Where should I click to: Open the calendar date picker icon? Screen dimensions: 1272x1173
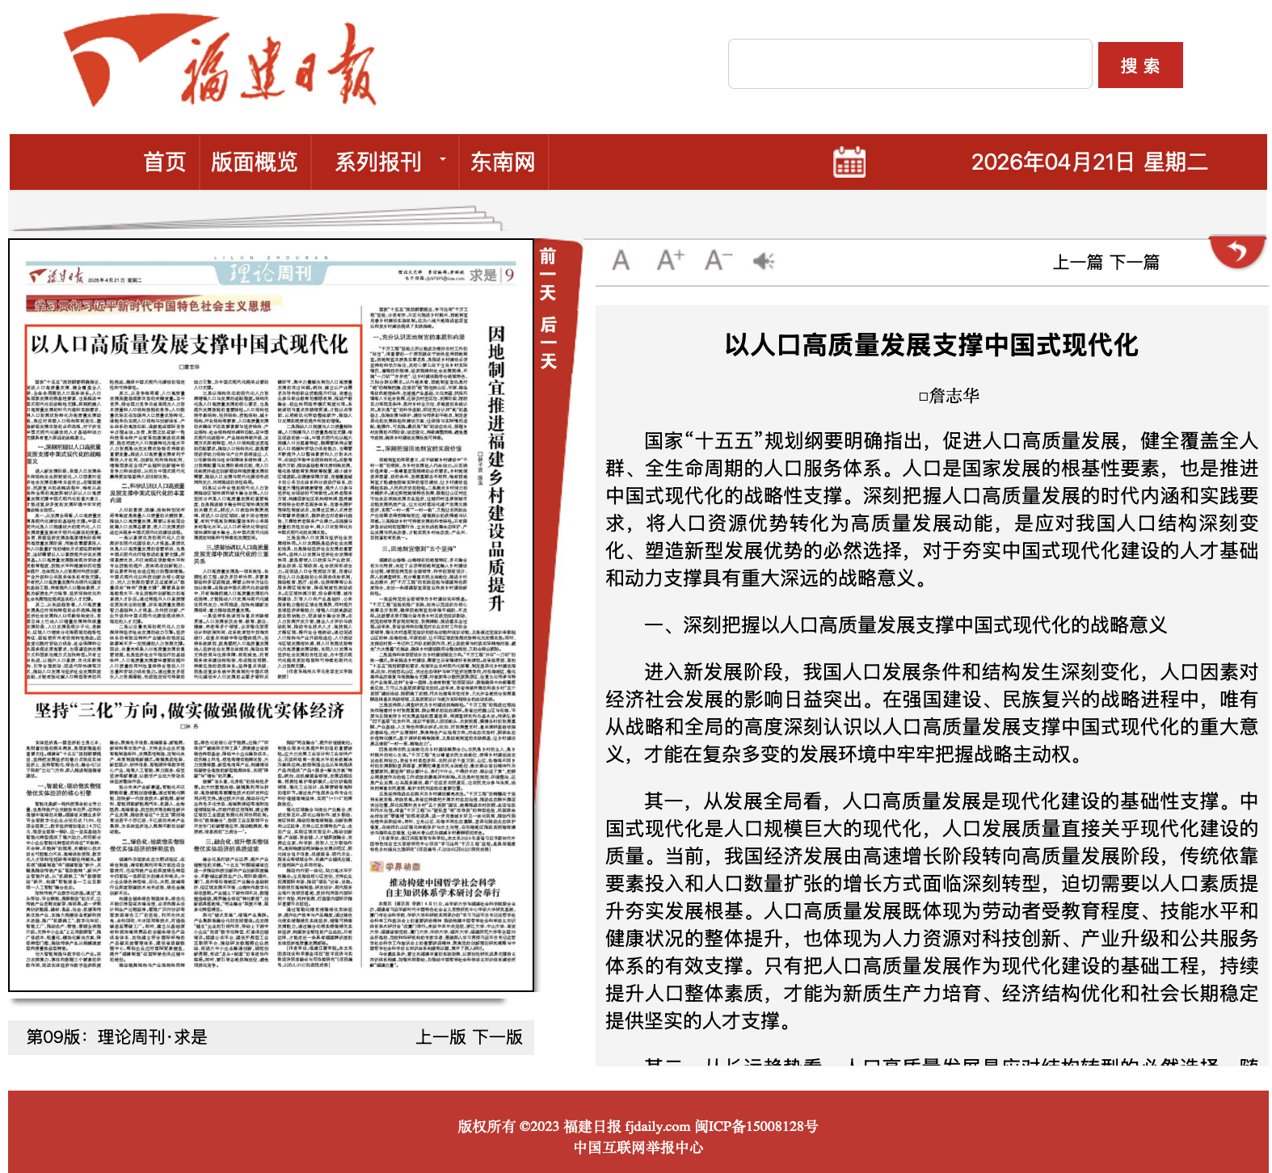coord(849,162)
